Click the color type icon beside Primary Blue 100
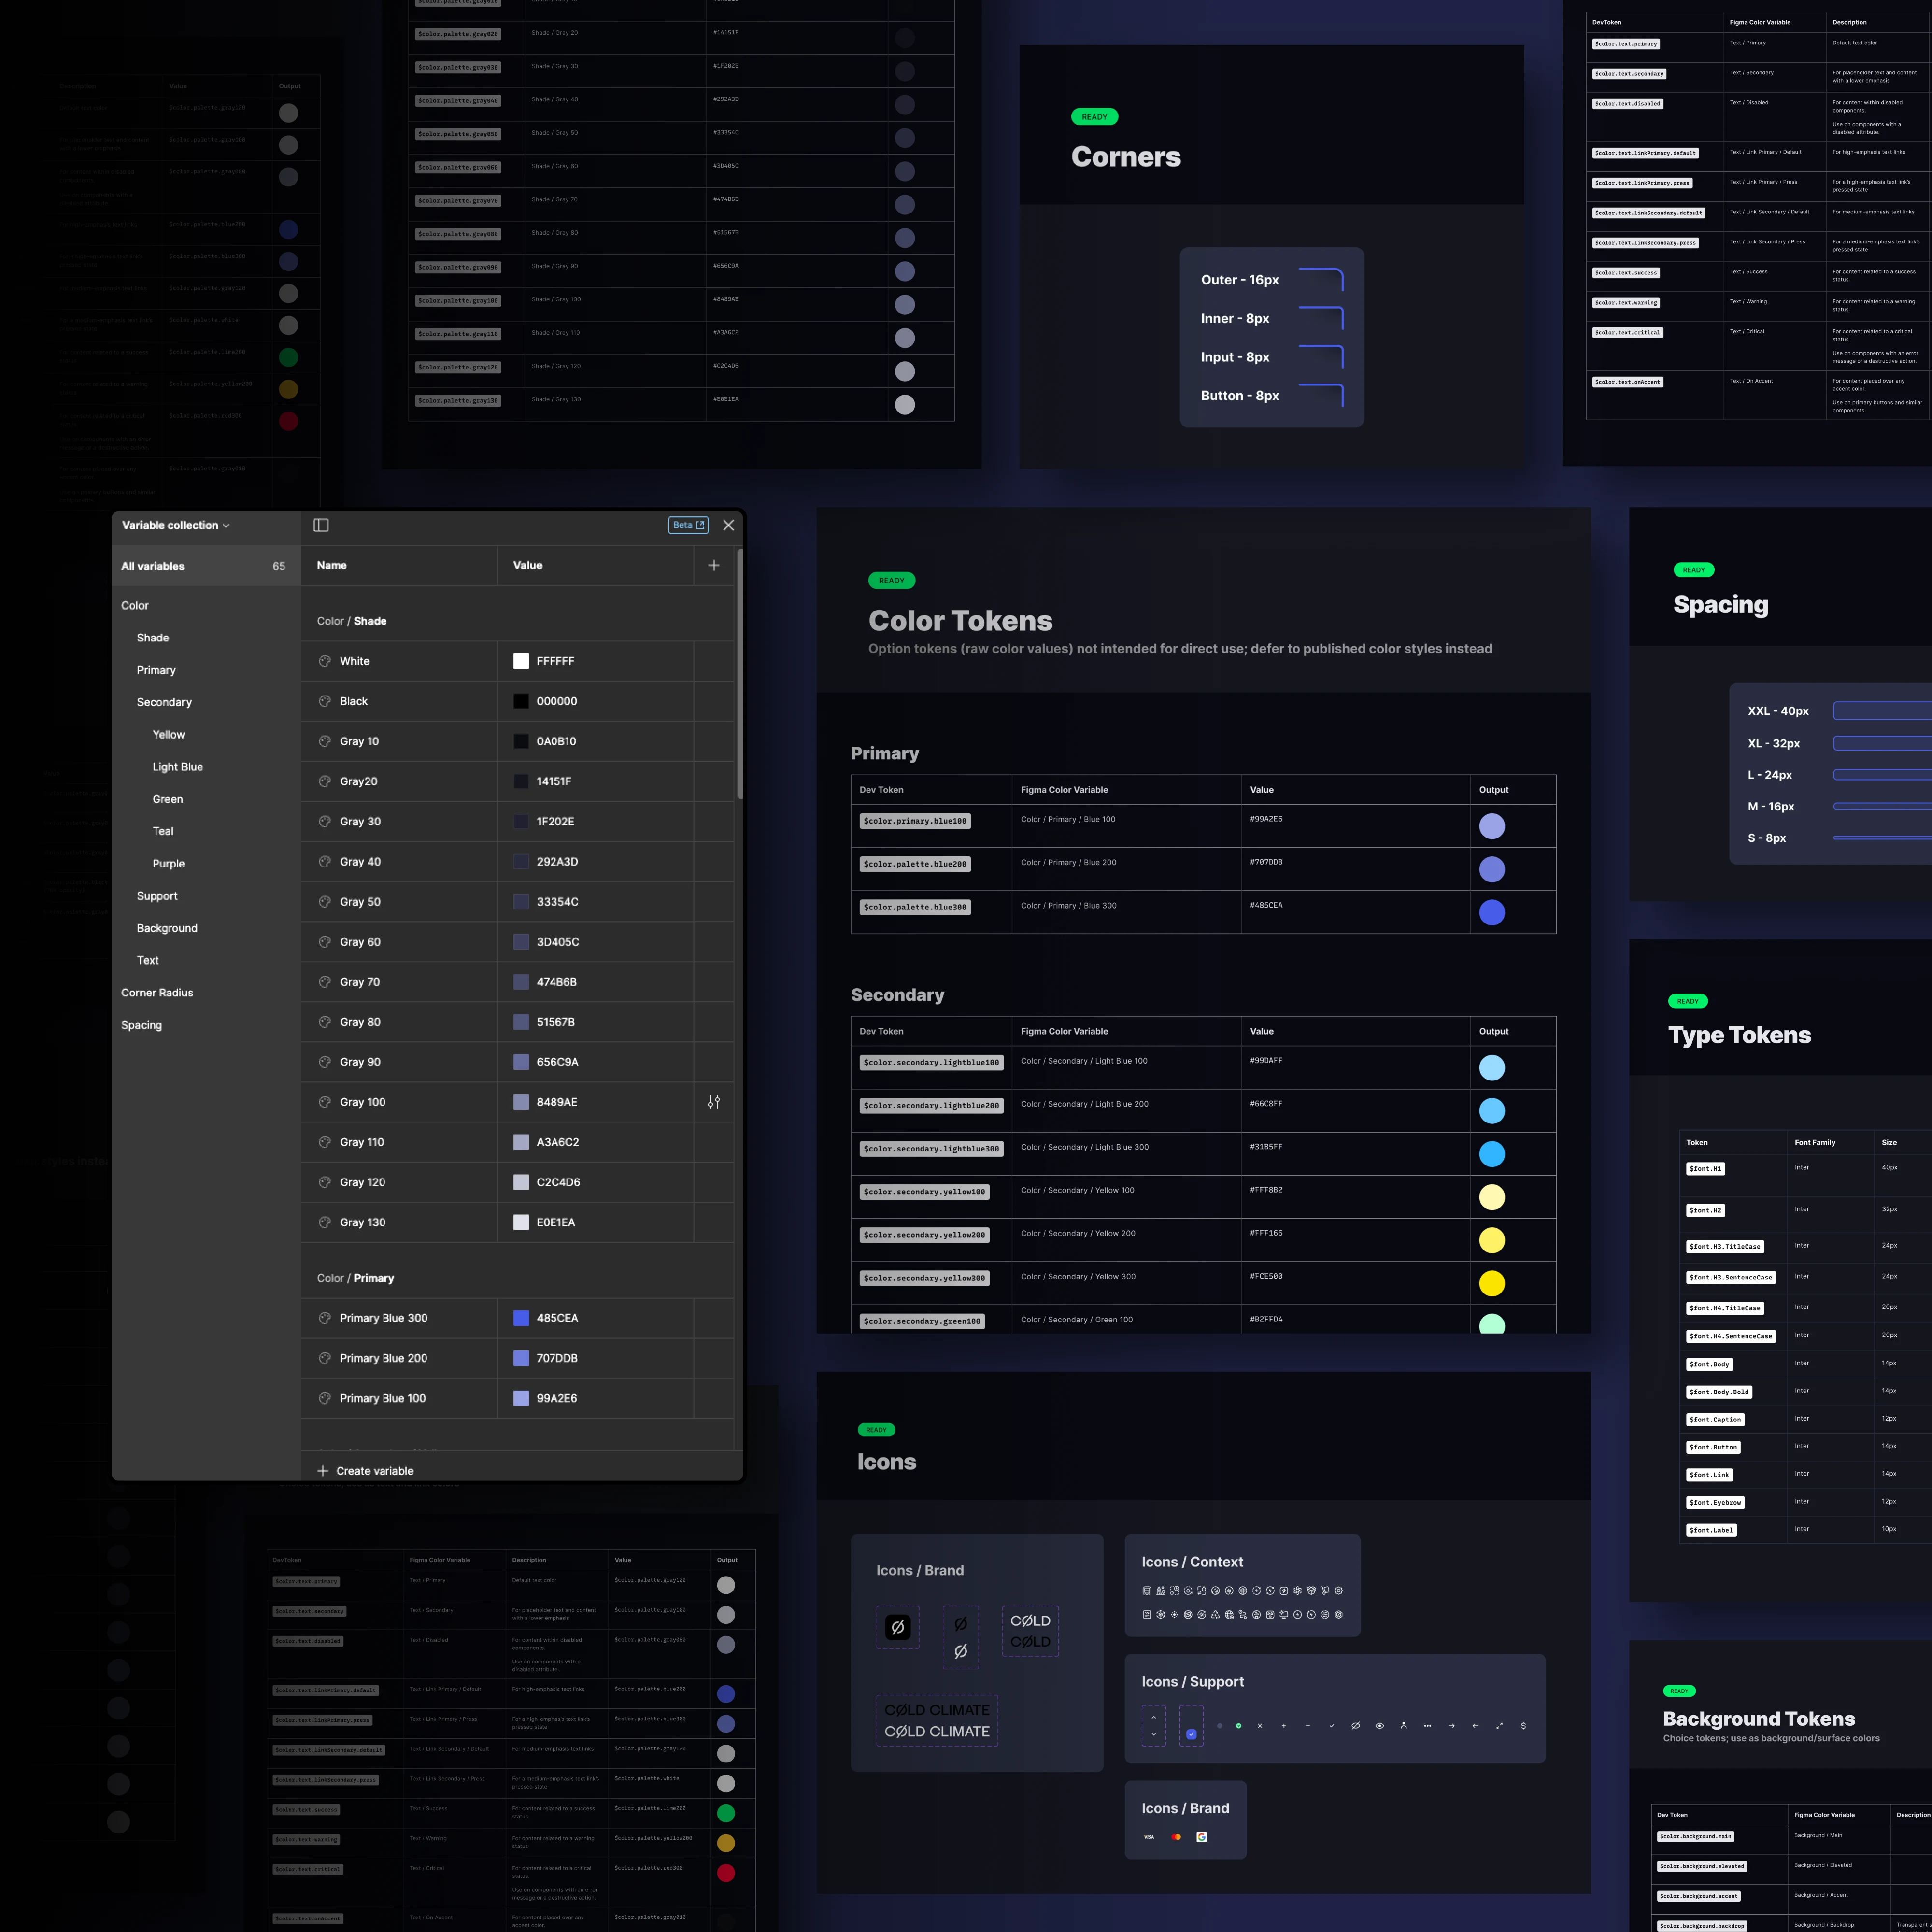Image resolution: width=1932 pixels, height=1932 pixels. point(324,1398)
